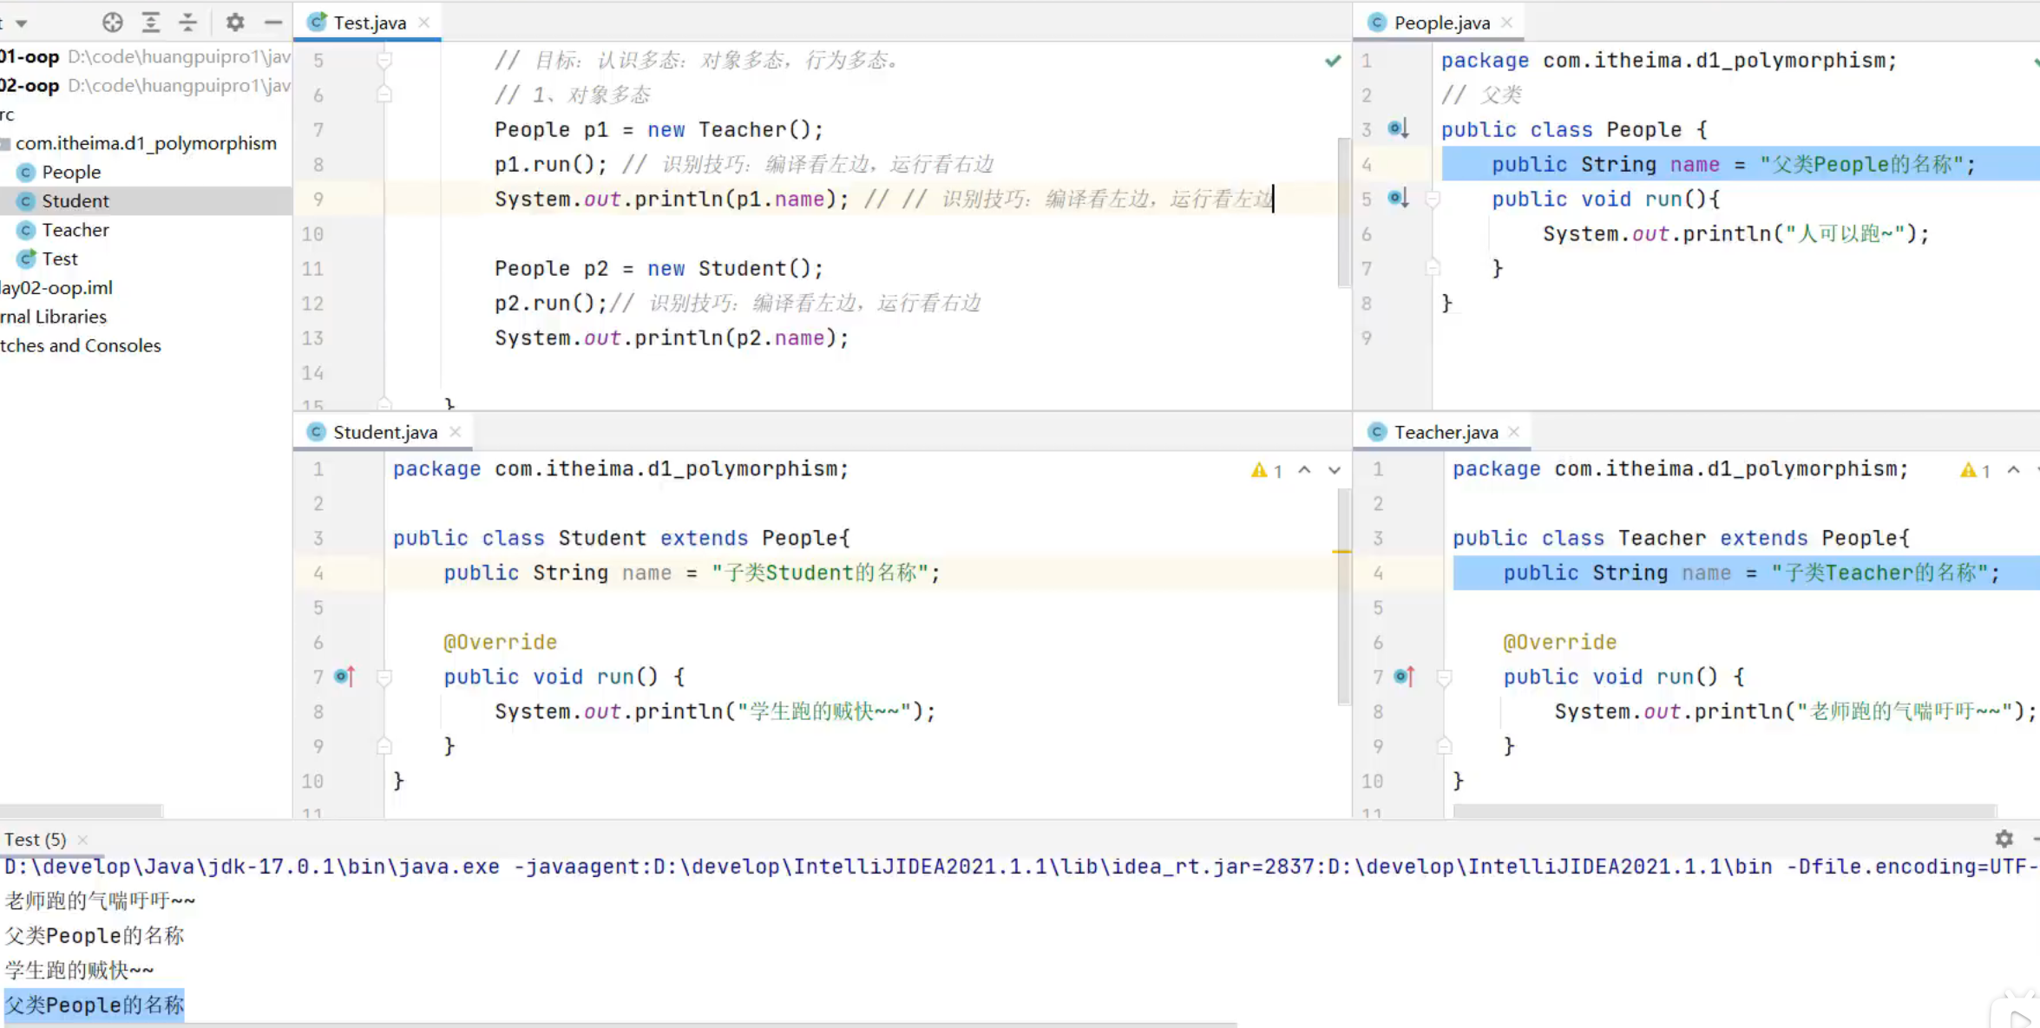This screenshot has width=2040, height=1028.
Task: Click the overridden-method gutter icon on People class line
Action: [1397, 128]
